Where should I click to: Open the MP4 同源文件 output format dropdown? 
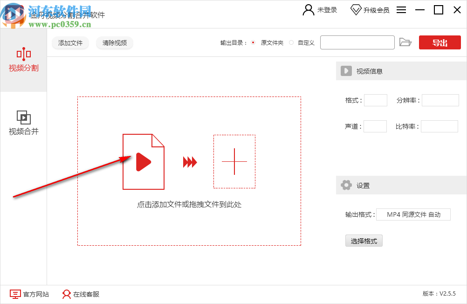coord(413,214)
